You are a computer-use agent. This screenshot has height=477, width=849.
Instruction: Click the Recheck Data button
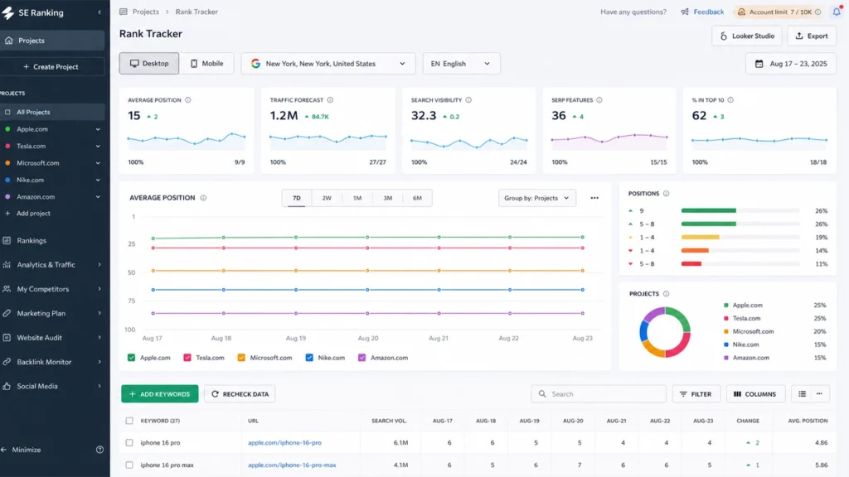(x=240, y=394)
